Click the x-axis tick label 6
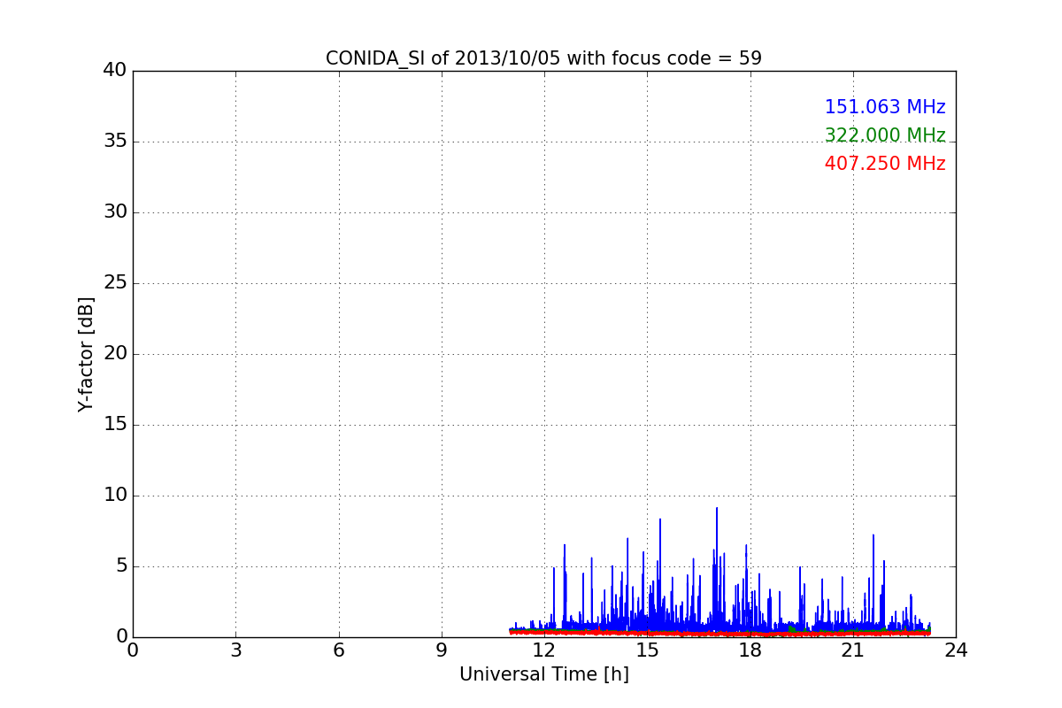1062x708 pixels. click(339, 650)
